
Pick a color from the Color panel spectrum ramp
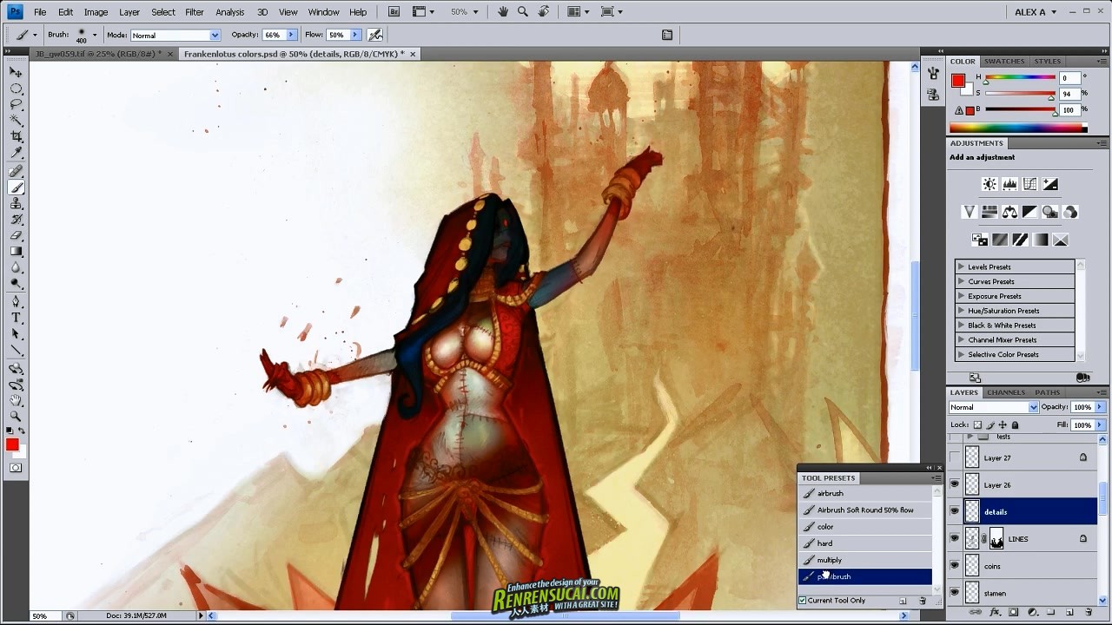pos(1017,128)
